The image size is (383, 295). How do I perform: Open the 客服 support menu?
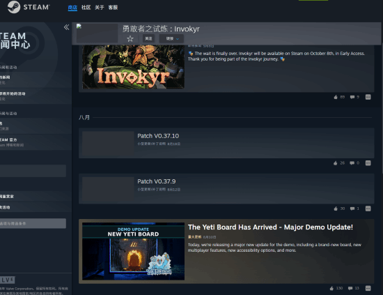pos(113,8)
